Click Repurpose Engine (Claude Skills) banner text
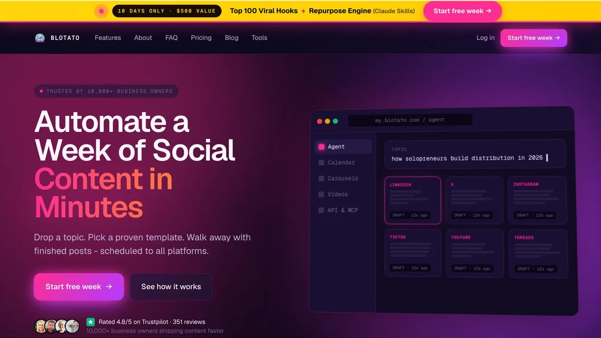Screen dimensions: 601x338 tap(362, 11)
